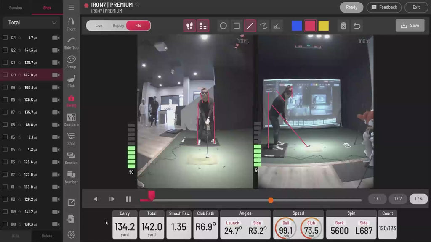
Task: Check the box for shot 123
Action: [x=5, y=37]
